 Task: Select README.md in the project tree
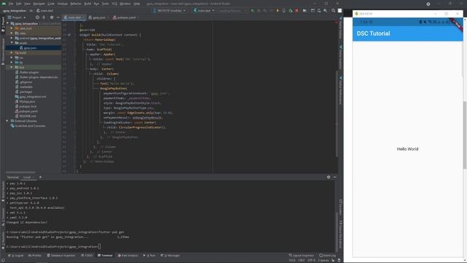coord(28,116)
